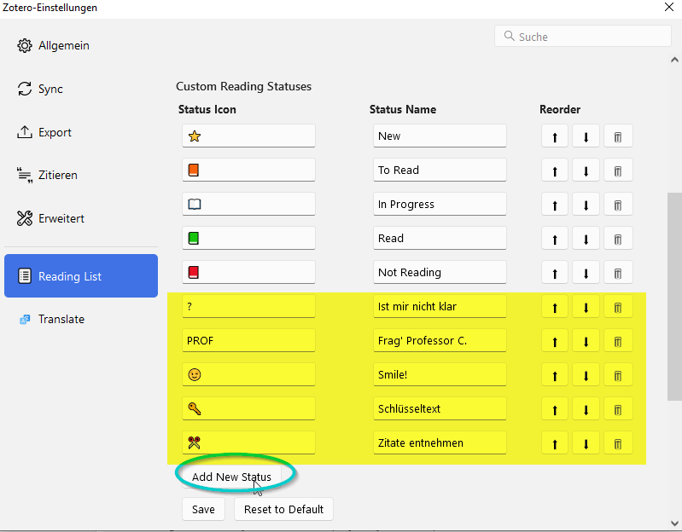
Task: Move In Progress status down
Action: (586, 205)
